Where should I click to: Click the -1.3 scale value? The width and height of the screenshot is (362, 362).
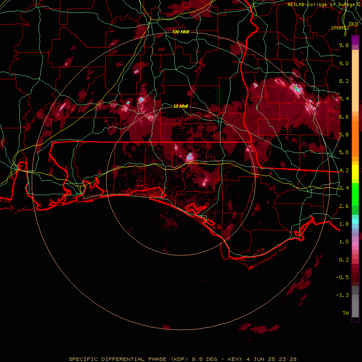coord(342,295)
